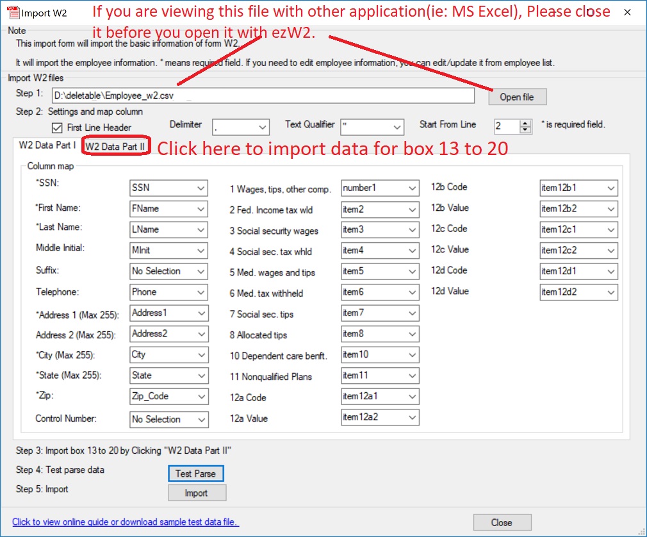
Task: Open the online guide and sample data link
Action: pos(126,522)
